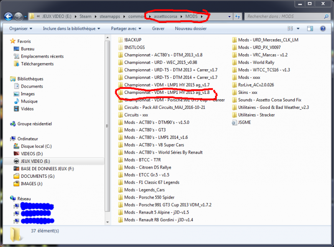
Task: Open the Images library
Action: click(x=28, y=94)
